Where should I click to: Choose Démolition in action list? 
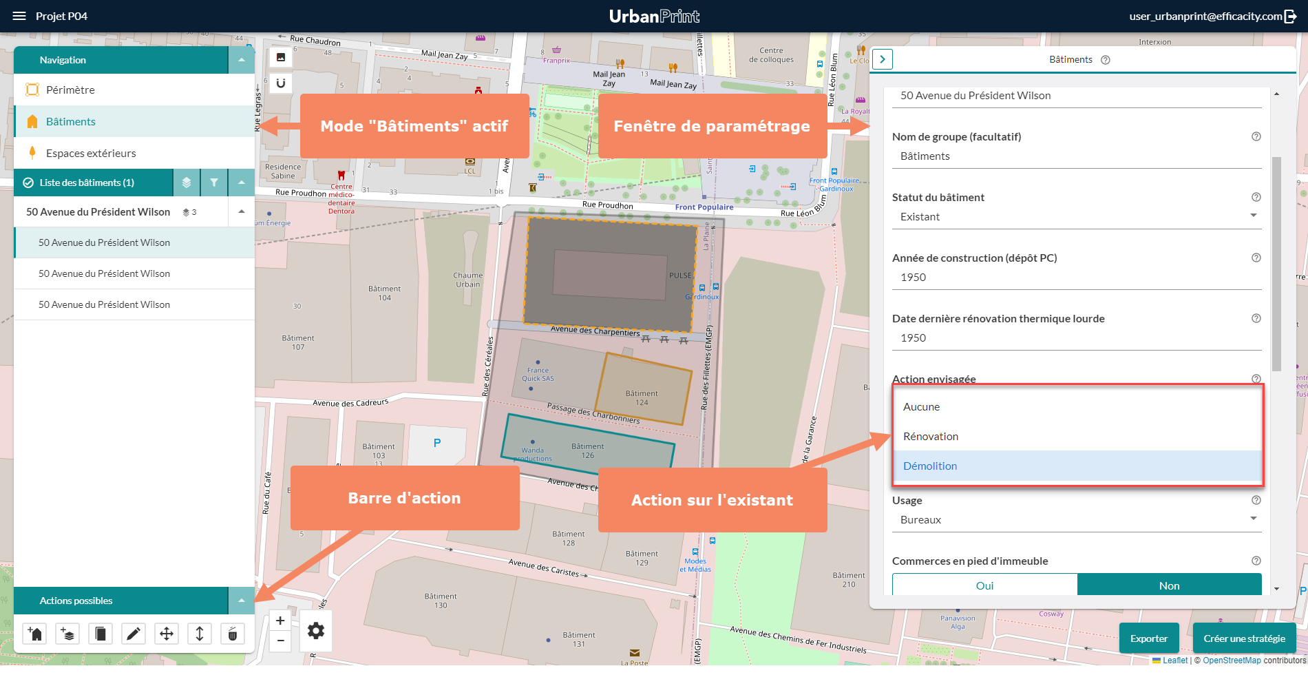pyautogui.click(x=1077, y=466)
